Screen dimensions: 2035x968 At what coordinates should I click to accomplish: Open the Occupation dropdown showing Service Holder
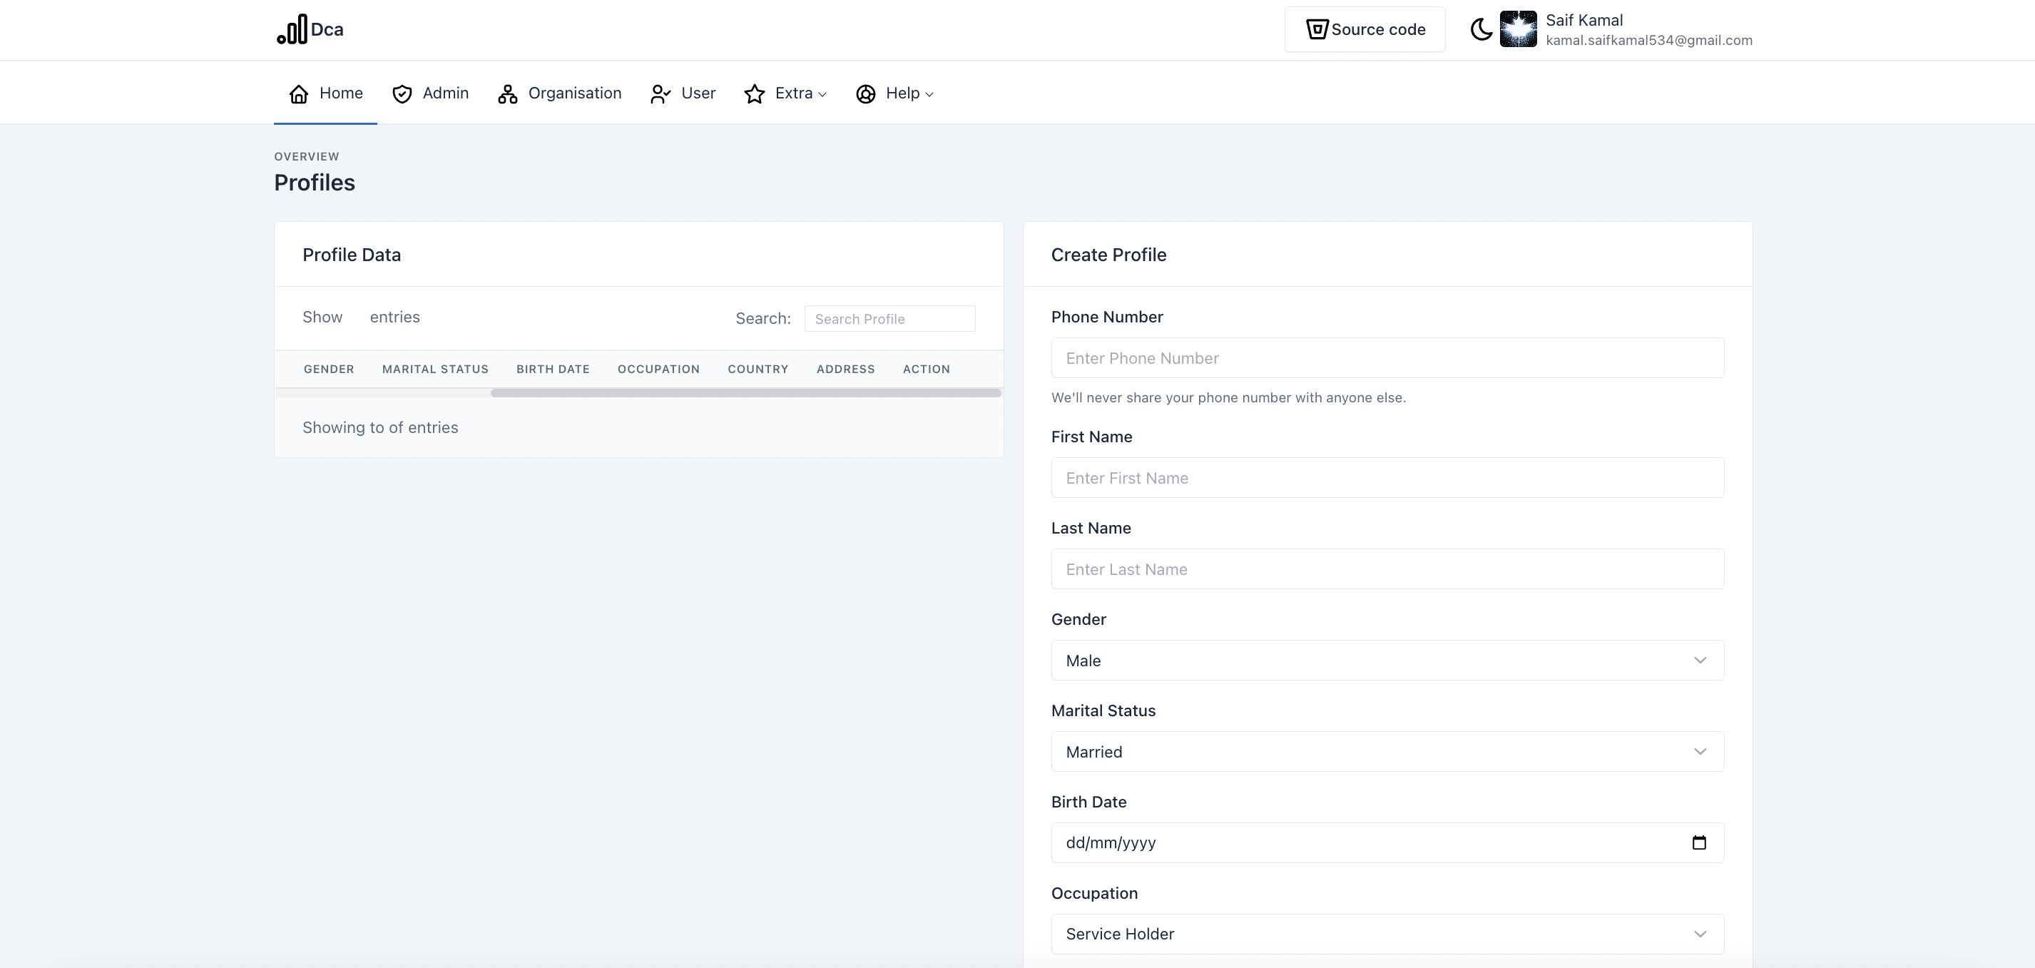pyautogui.click(x=1387, y=934)
